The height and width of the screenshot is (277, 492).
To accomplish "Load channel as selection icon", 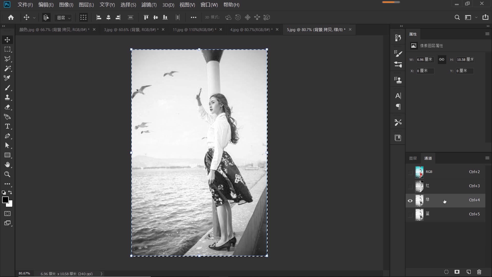I will coord(446,272).
